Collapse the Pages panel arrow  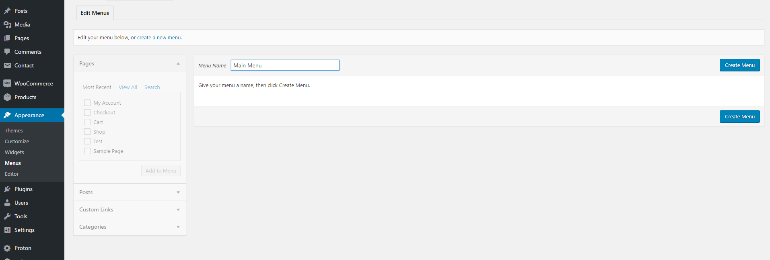[x=178, y=64]
